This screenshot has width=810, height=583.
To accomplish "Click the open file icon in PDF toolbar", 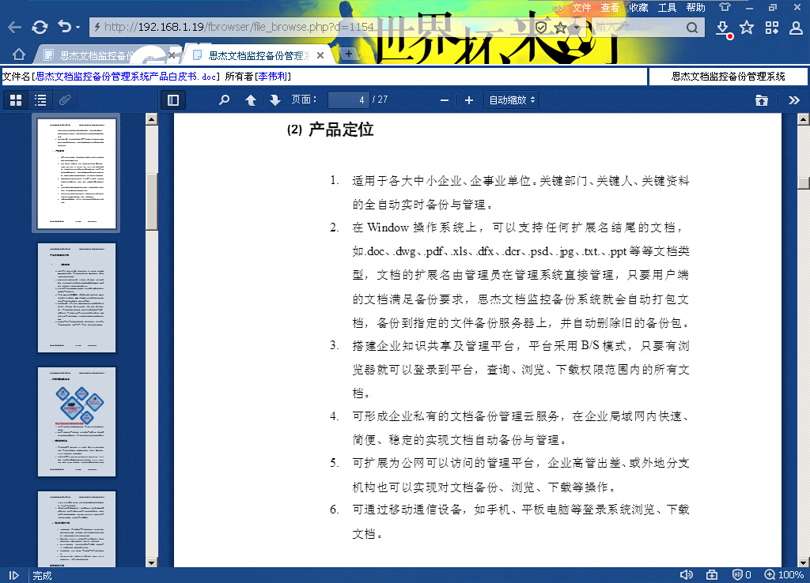I will coord(762,100).
